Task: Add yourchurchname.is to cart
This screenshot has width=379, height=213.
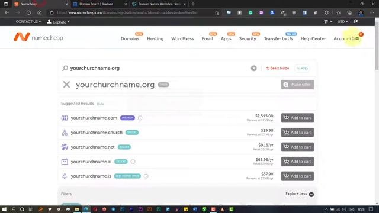Action: [x=297, y=176]
